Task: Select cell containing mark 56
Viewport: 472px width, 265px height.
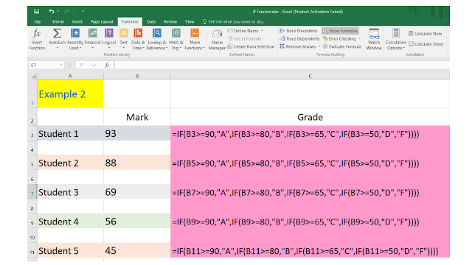Action: click(137, 221)
